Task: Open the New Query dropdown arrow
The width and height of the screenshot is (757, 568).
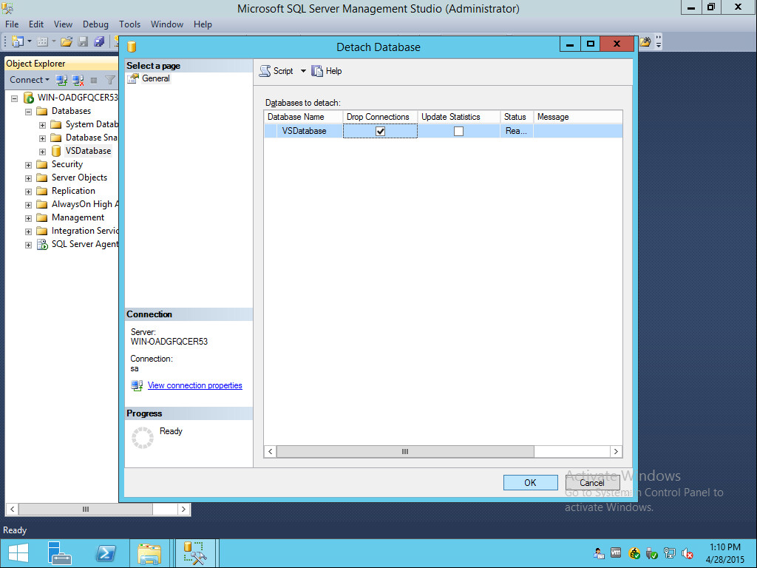Action: click(30, 41)
